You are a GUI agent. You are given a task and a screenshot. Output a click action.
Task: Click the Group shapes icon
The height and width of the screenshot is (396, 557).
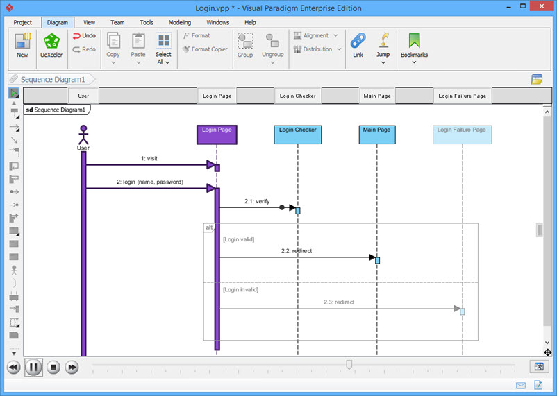(245, 41)
